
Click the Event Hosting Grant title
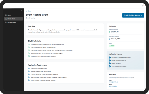pyautogui.click(x=37, y=15)
